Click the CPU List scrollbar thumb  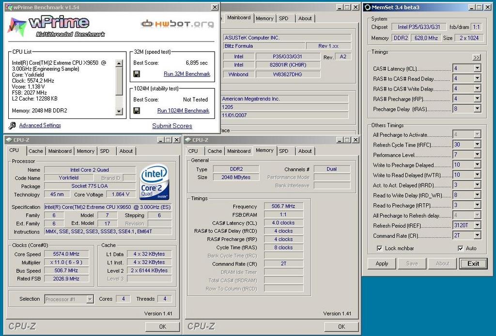(x=119, y=81)
